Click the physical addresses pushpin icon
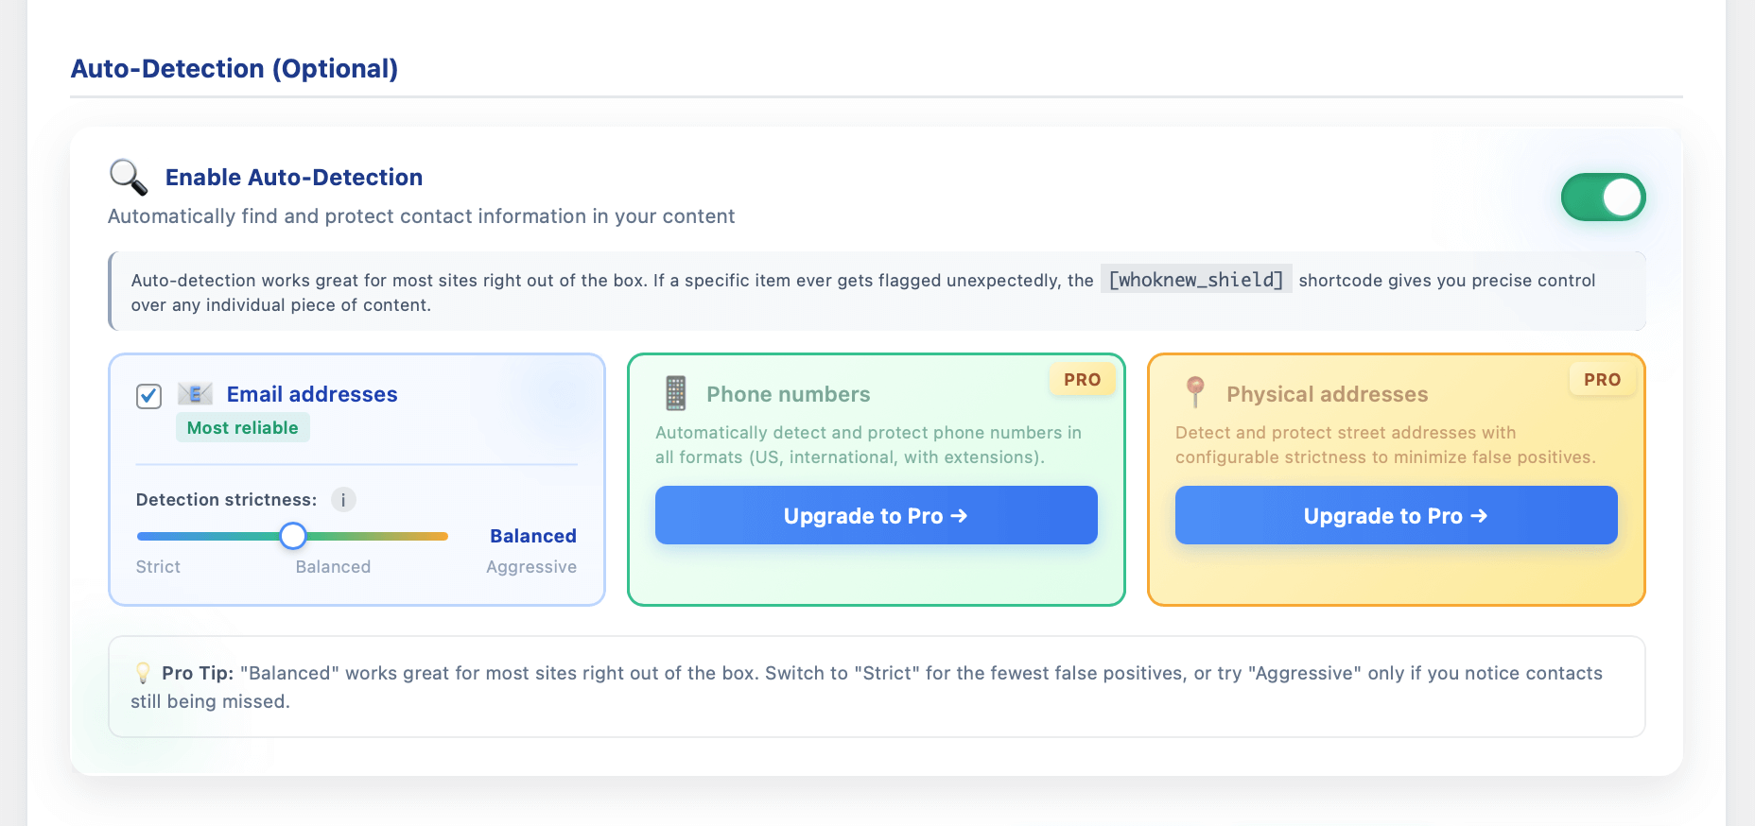Image resolution: width=1755 pixels, height=826 pixels. click(1195, 391)
